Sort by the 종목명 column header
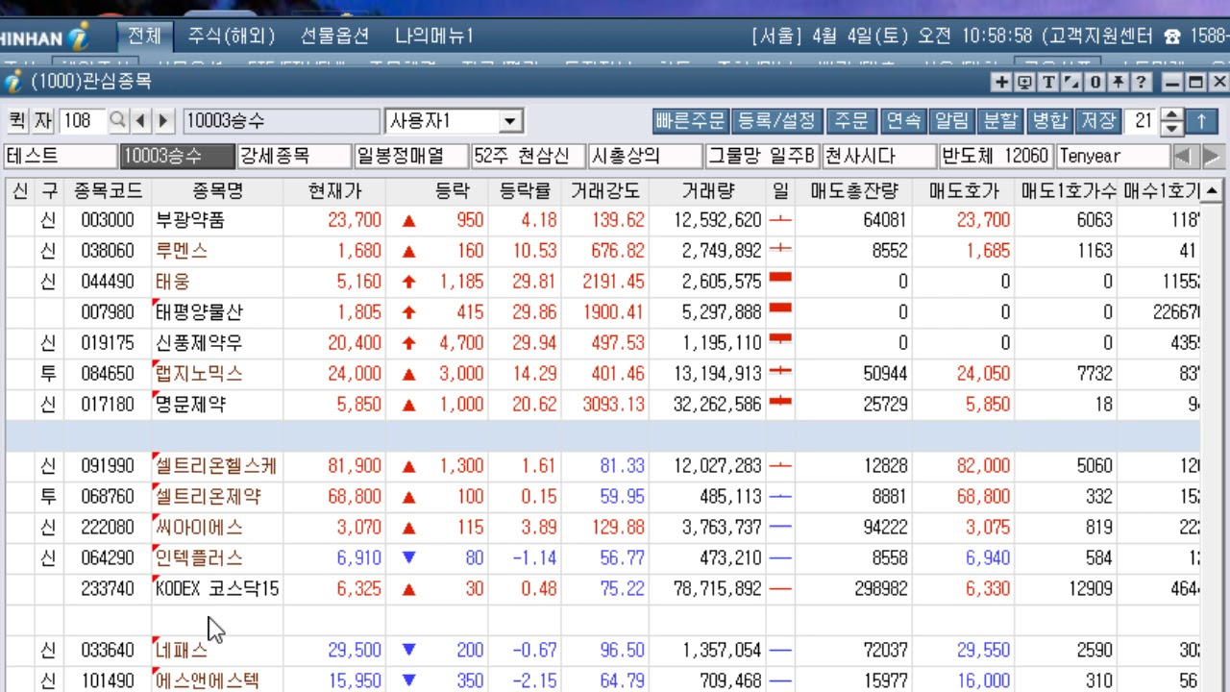Screen dimensions: 1230x692 pos(217,190)
